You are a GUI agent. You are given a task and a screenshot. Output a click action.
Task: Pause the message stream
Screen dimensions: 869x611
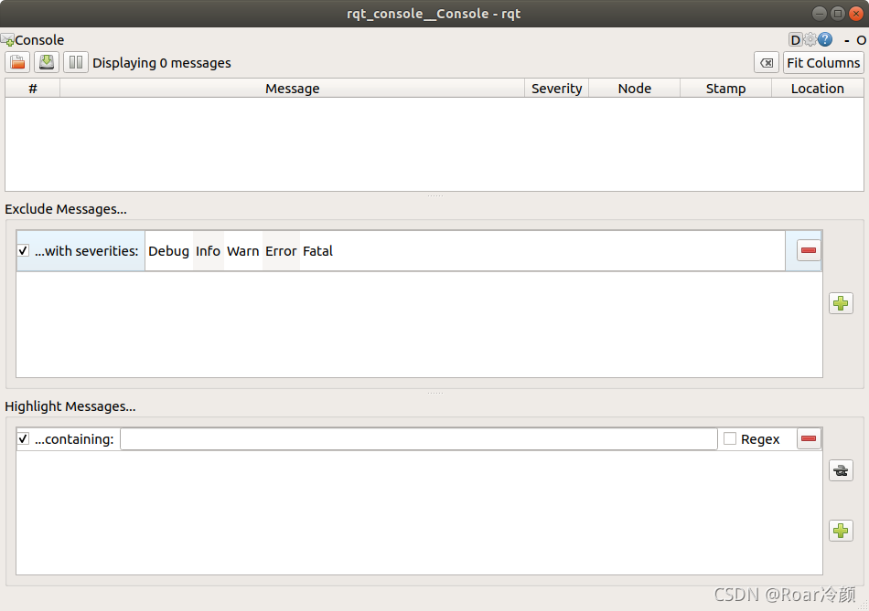[76, 62]
